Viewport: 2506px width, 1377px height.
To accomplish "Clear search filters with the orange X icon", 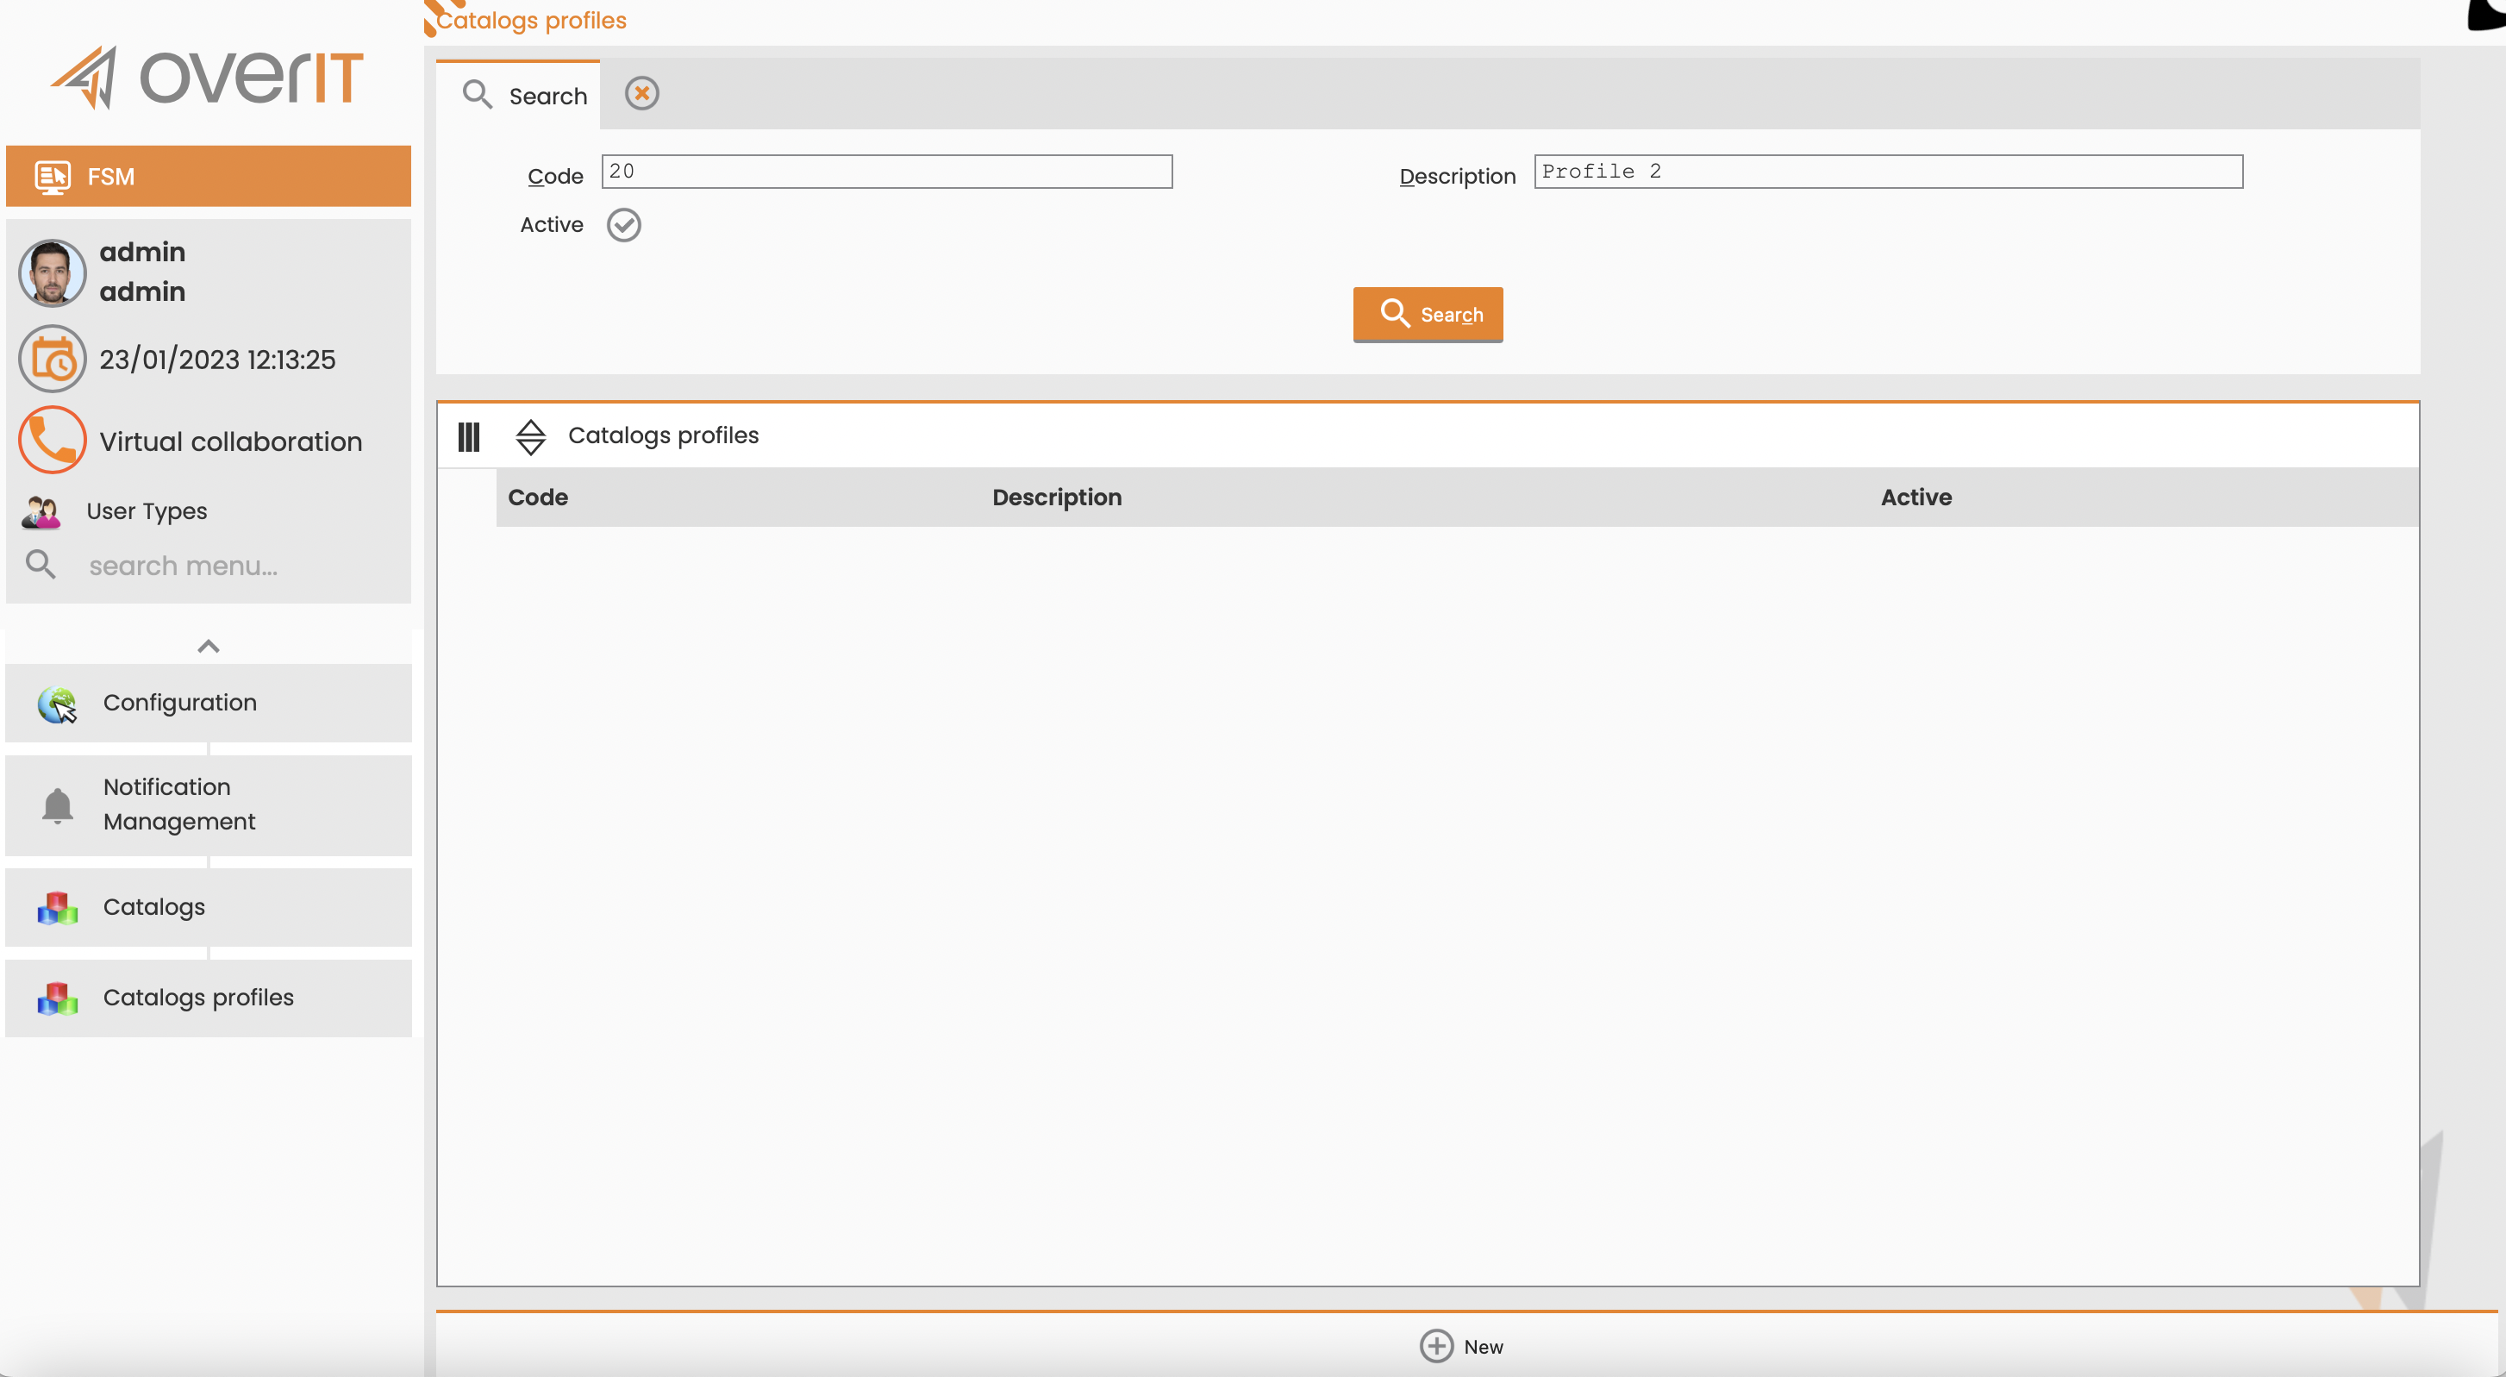I will click(x=641, y=93).
